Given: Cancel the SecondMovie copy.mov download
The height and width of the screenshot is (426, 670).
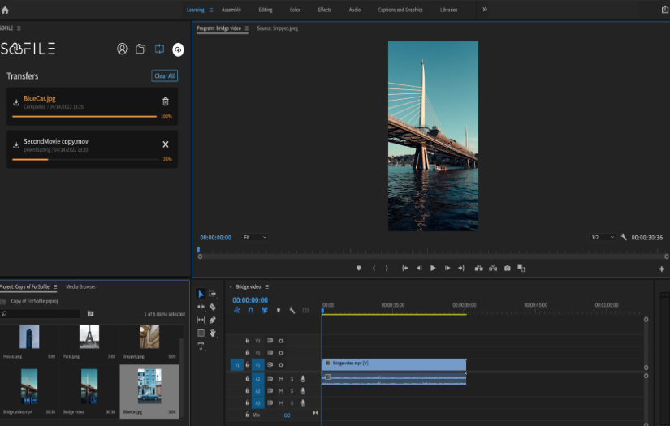Looking at the screenshot, I should (166, 144).
